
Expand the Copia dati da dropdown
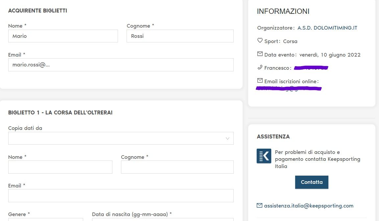coord(121,138)
